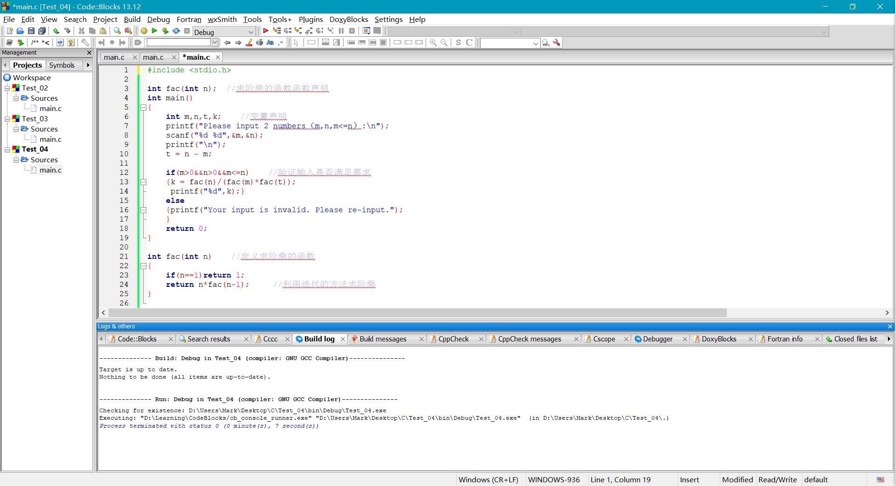
Task: Click the Rebuild icon
Action: tap(176, 31)
